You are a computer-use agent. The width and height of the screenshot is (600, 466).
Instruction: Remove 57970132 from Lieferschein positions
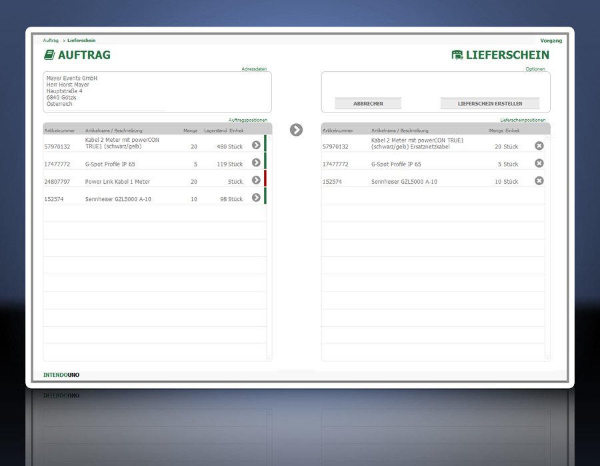539,146
